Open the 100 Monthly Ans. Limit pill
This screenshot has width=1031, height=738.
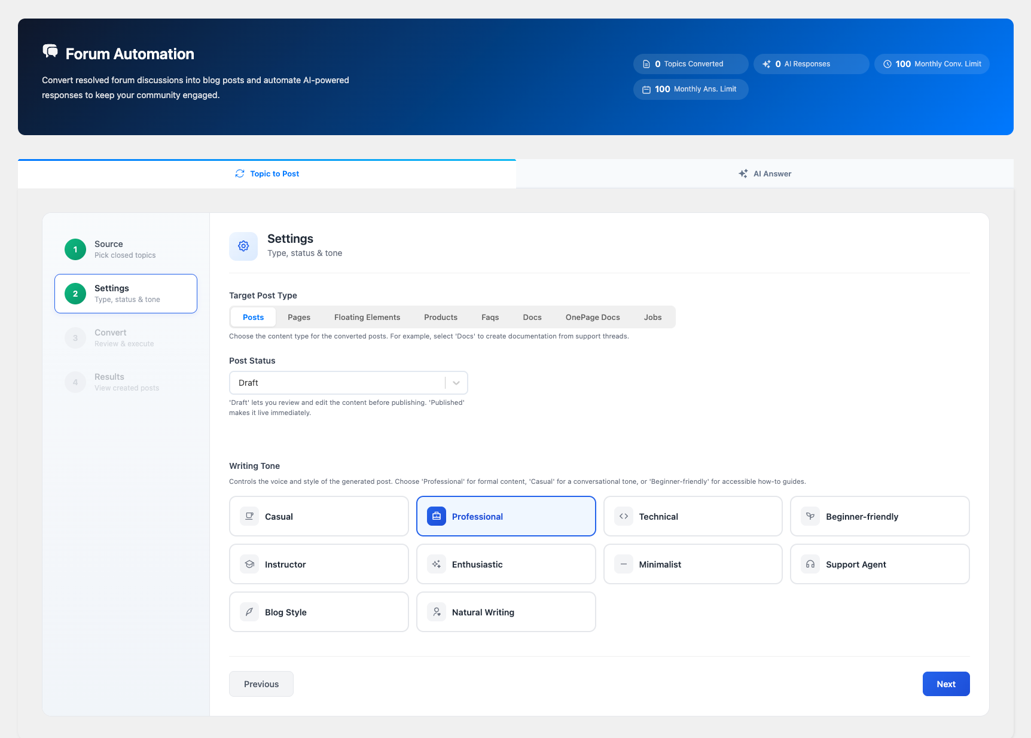691,89
